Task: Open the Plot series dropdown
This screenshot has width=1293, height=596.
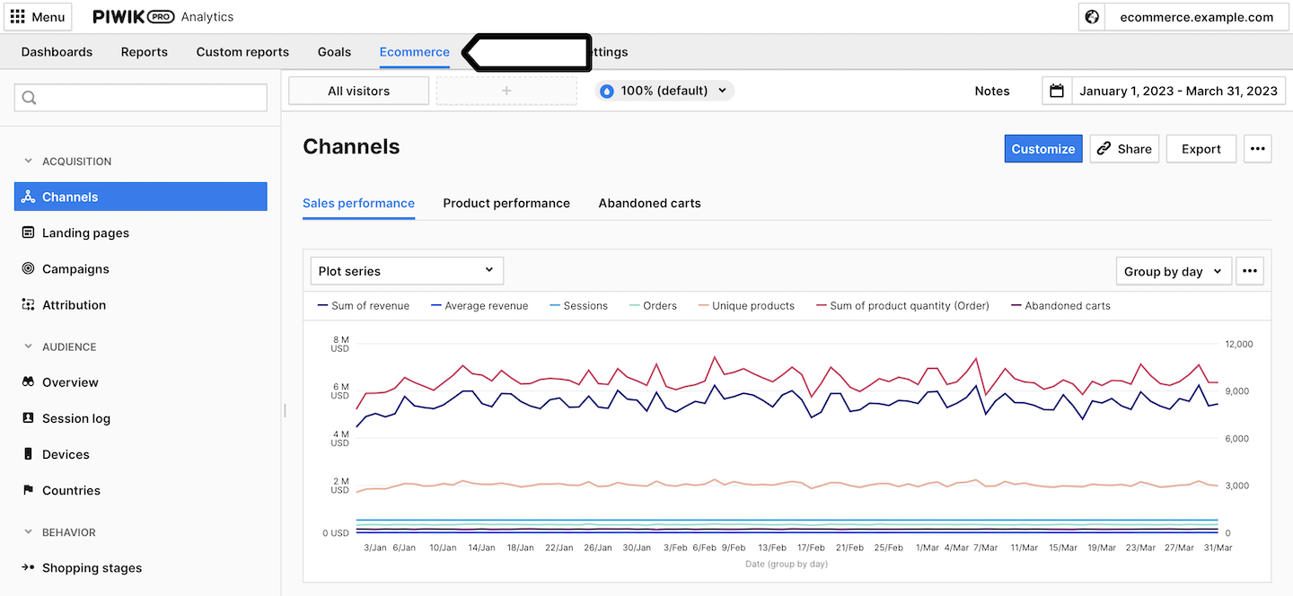Action: point(407,271)
